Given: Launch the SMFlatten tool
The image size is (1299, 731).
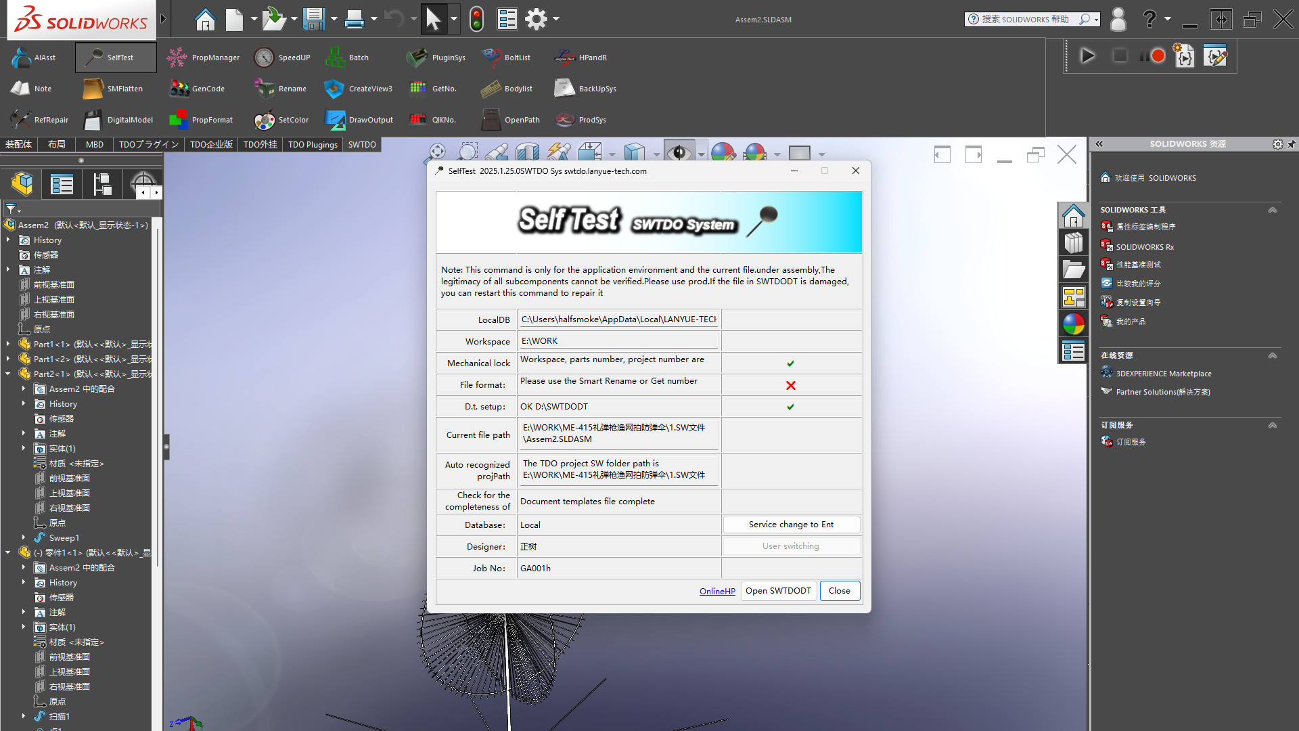Looking at the screenshot, I should [x=93, y=89].
